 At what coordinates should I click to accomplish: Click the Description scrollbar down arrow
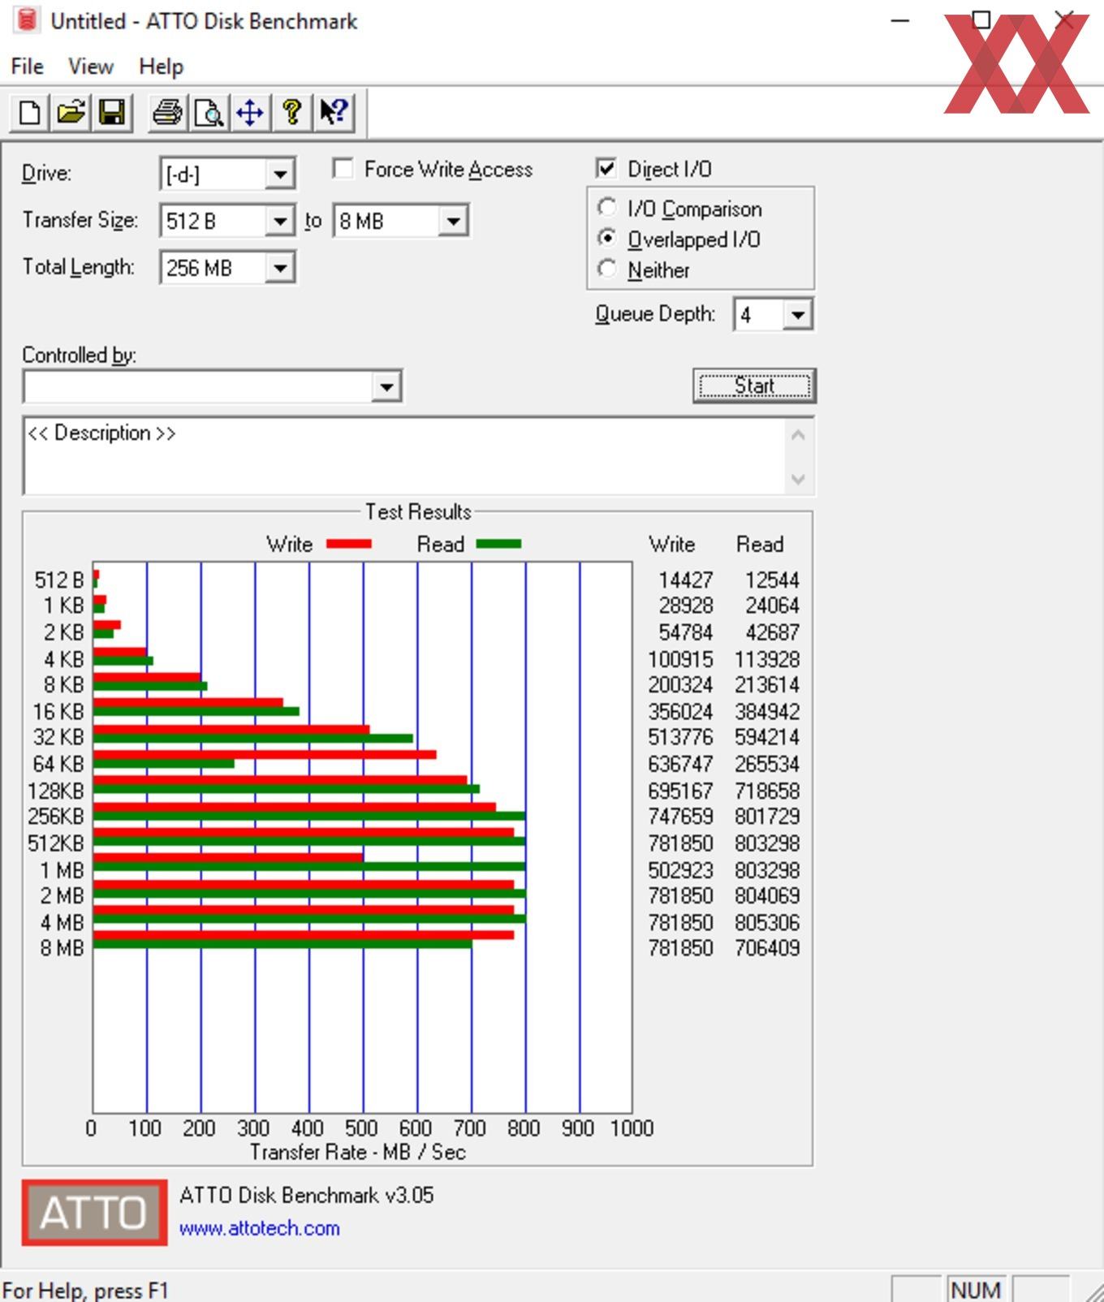pos(798,479)
